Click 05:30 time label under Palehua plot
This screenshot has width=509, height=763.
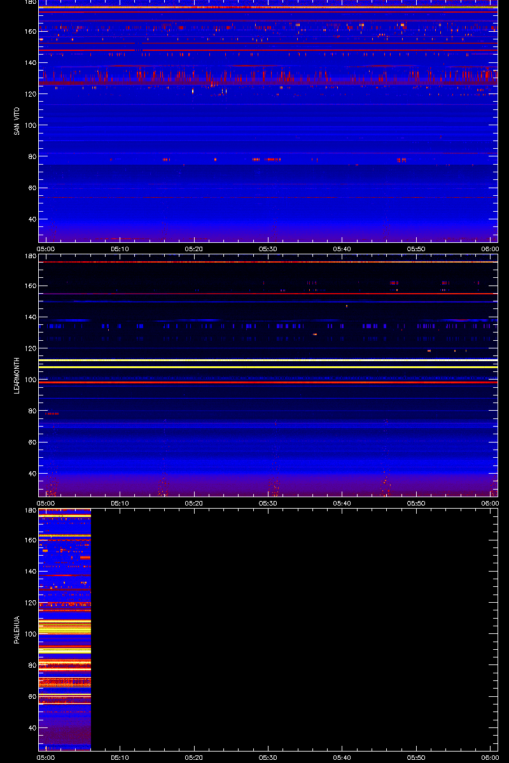click(268, 758)
